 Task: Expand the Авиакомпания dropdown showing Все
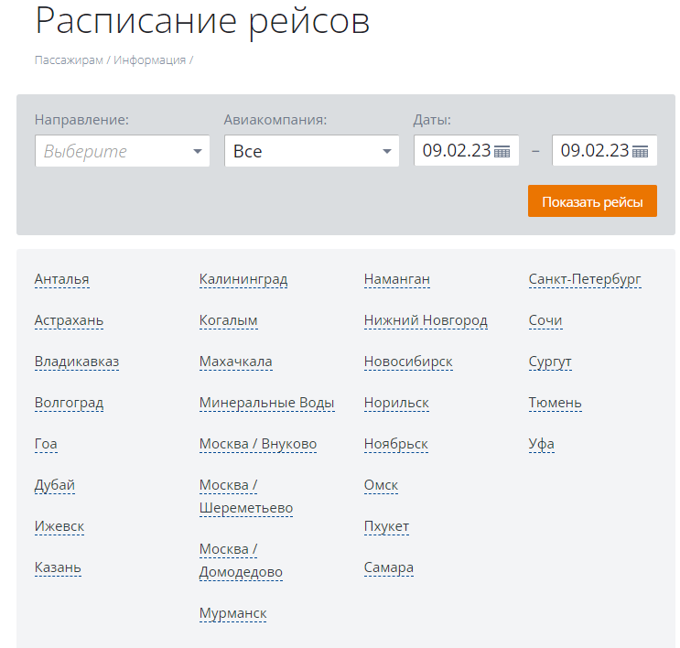(312, 151)
